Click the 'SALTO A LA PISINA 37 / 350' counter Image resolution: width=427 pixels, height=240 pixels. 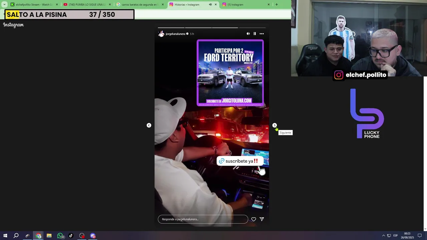pos(69,15)
